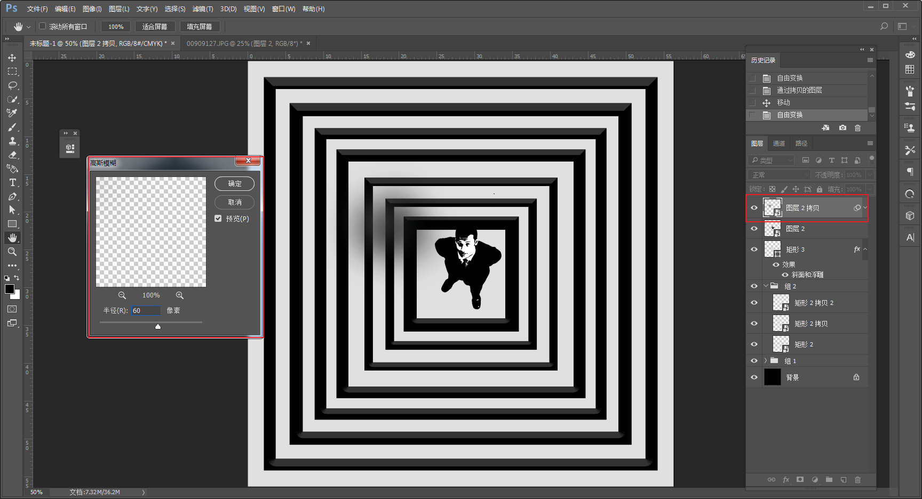Open search icon in options bar
The width and height of the screenshot is (922, 499).
tap(884, 26)
